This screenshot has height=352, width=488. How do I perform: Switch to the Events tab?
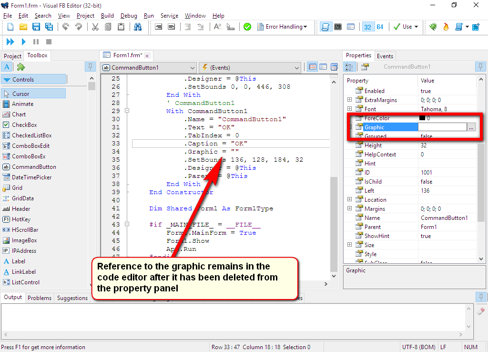pyautogui.click(x=385, y=56)
